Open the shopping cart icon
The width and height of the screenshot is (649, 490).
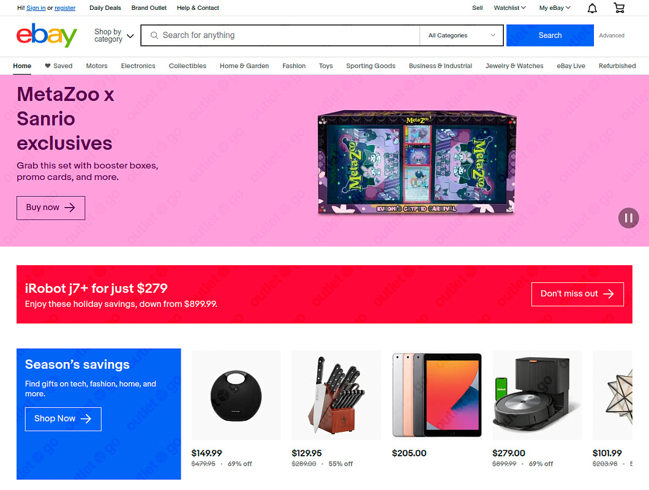coord(619,7)
